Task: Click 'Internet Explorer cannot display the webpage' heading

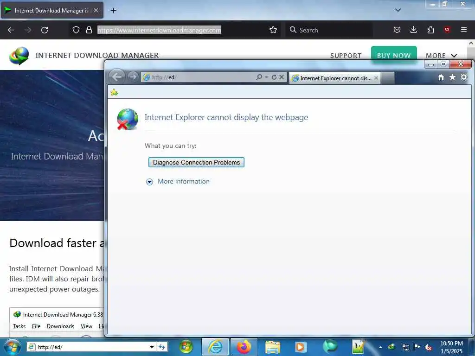Action: tap(226, 117)
